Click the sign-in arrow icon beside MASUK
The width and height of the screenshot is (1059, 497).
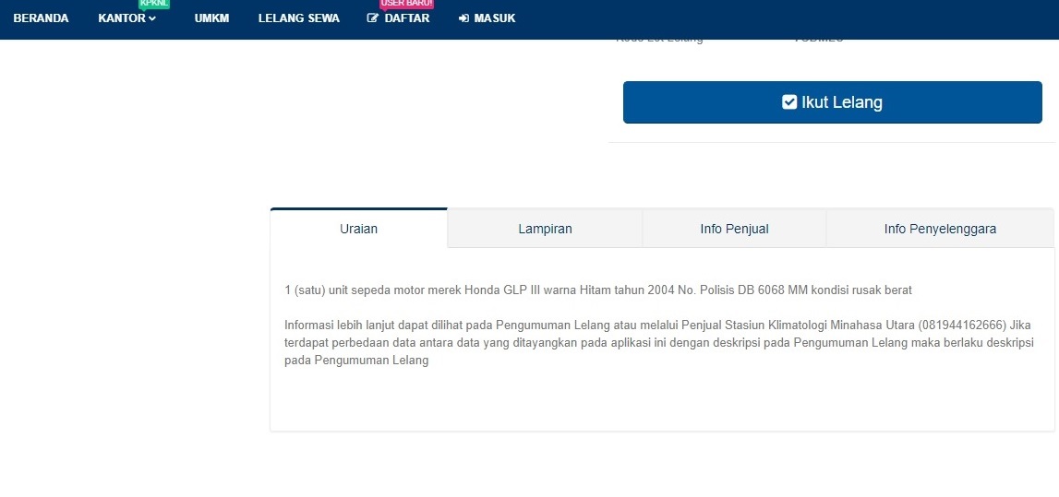(x=463, y=18)
